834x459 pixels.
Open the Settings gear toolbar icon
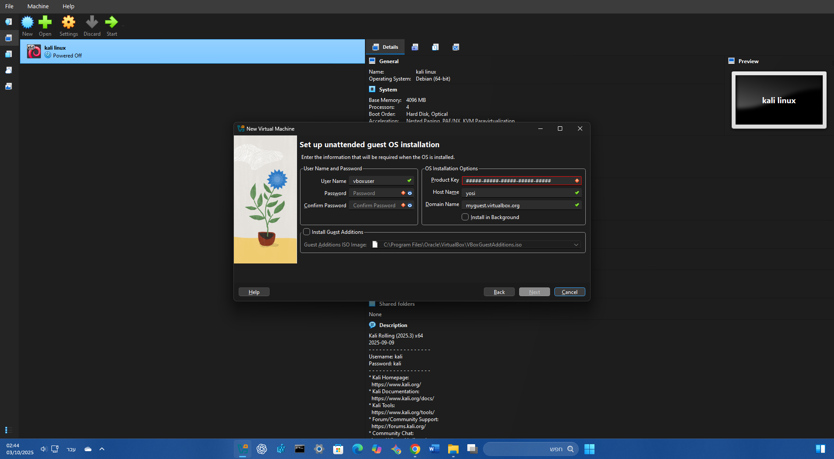coord(68,26)
